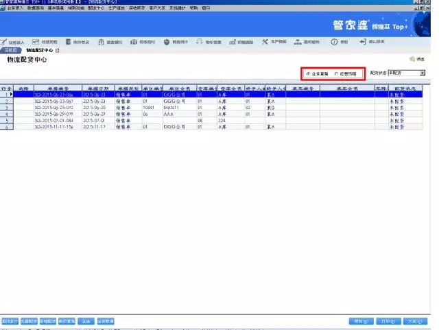Click the 打印 print button
Viewport: 439px width, 330px height.
tap(389, 320)
